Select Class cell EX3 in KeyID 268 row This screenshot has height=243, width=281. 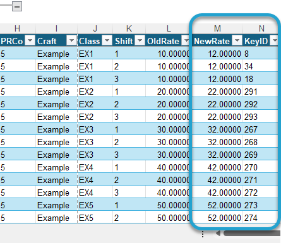point(95,141)
